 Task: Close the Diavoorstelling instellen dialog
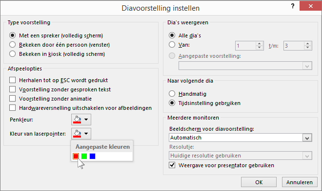click(310, 6)
